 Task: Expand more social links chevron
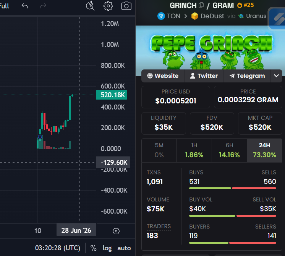tap(276, 76)
